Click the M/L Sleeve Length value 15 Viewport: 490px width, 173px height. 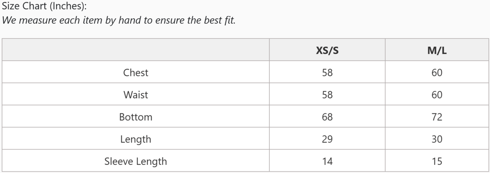pyautogui.click(x=437, y=161)
